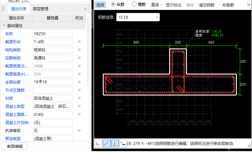The image size is (252, 152).
Task: Toggle attach circle for 材质 row
Action: pos(79,98)
